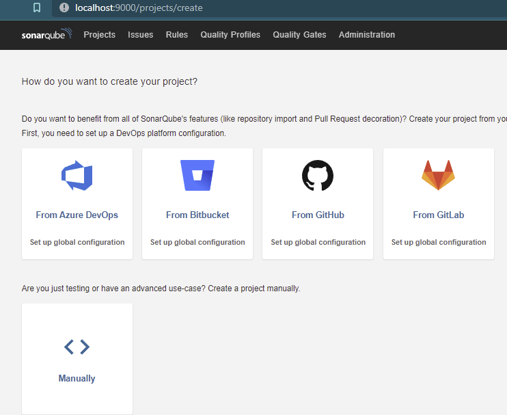Viewport: 507px width, 415px height.
Task: Set up global configuration for GitLab
Action: 439,242
